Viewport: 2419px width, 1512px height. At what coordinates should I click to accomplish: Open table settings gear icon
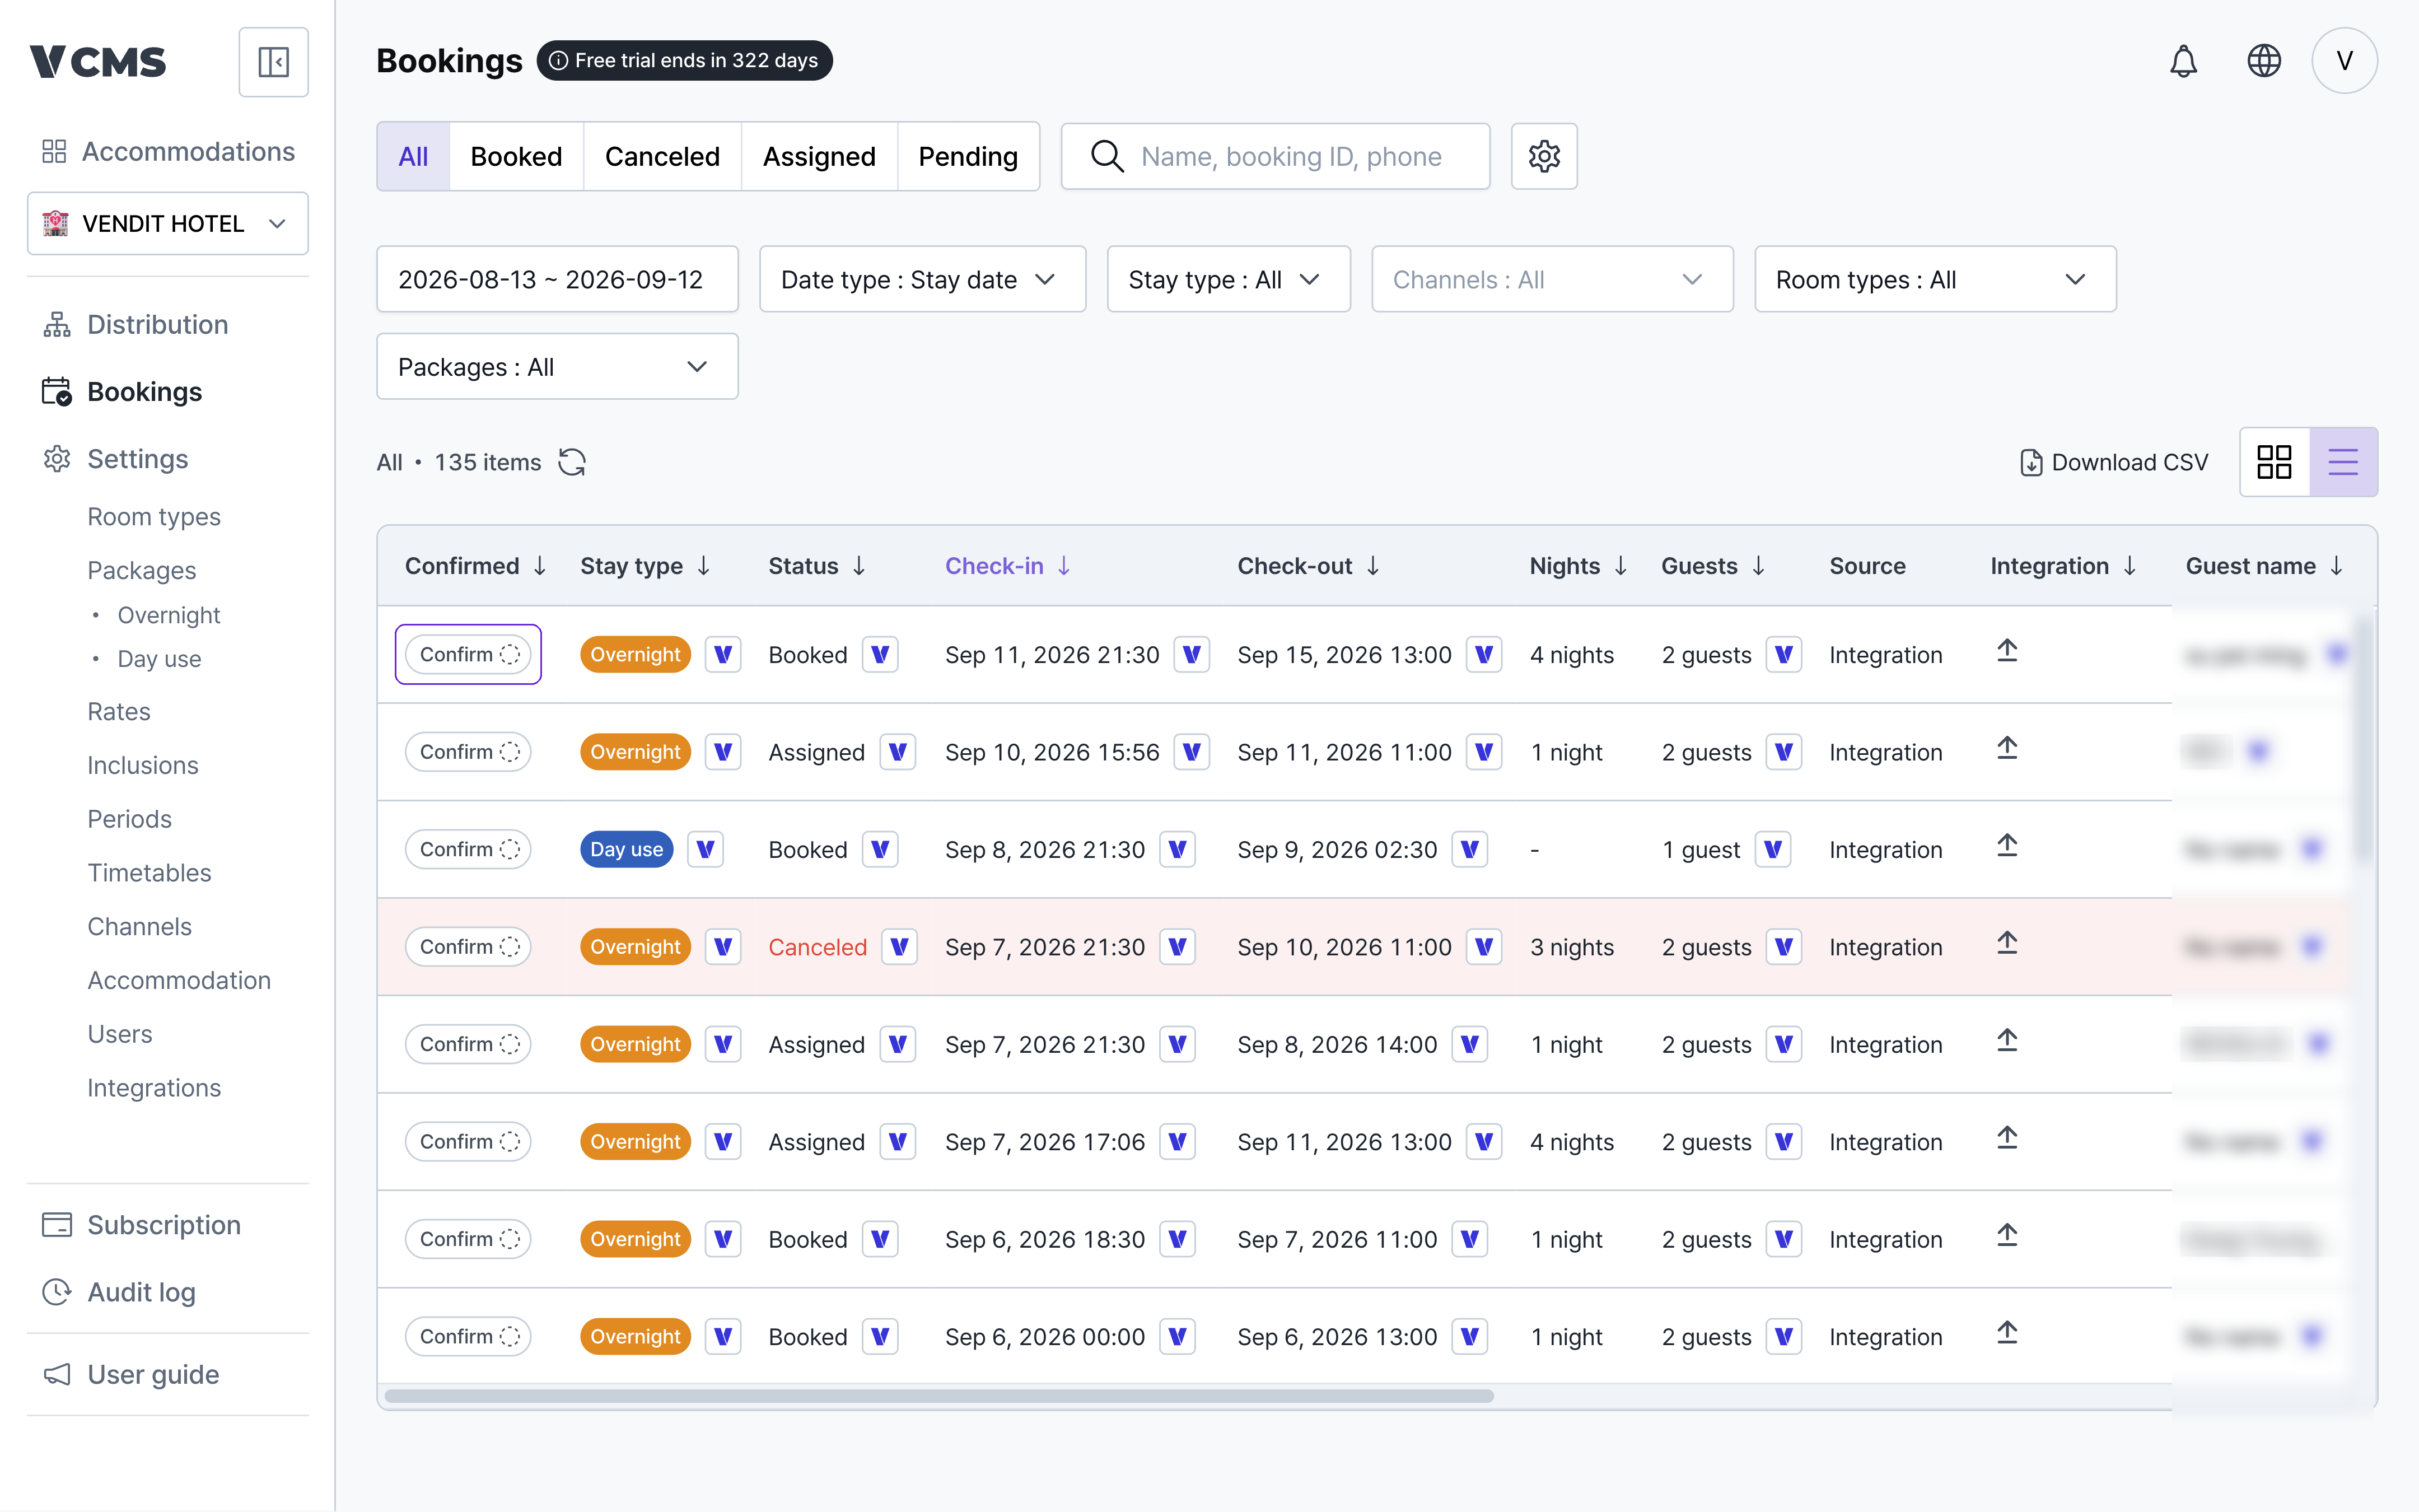(1543, 156)
